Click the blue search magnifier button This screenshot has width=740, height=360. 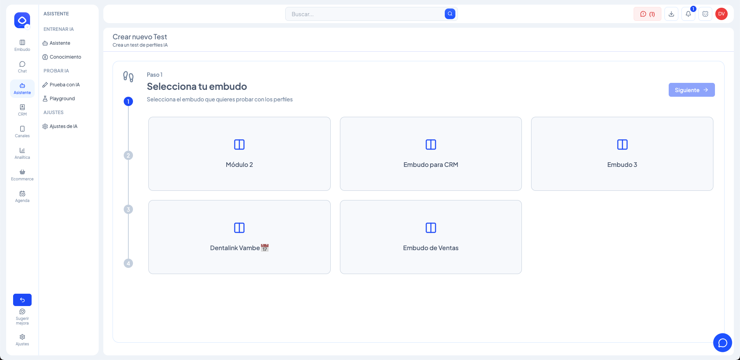(x=450, y=14)
